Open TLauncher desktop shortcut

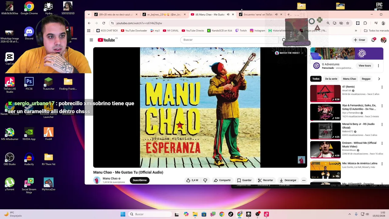point(49,84)
